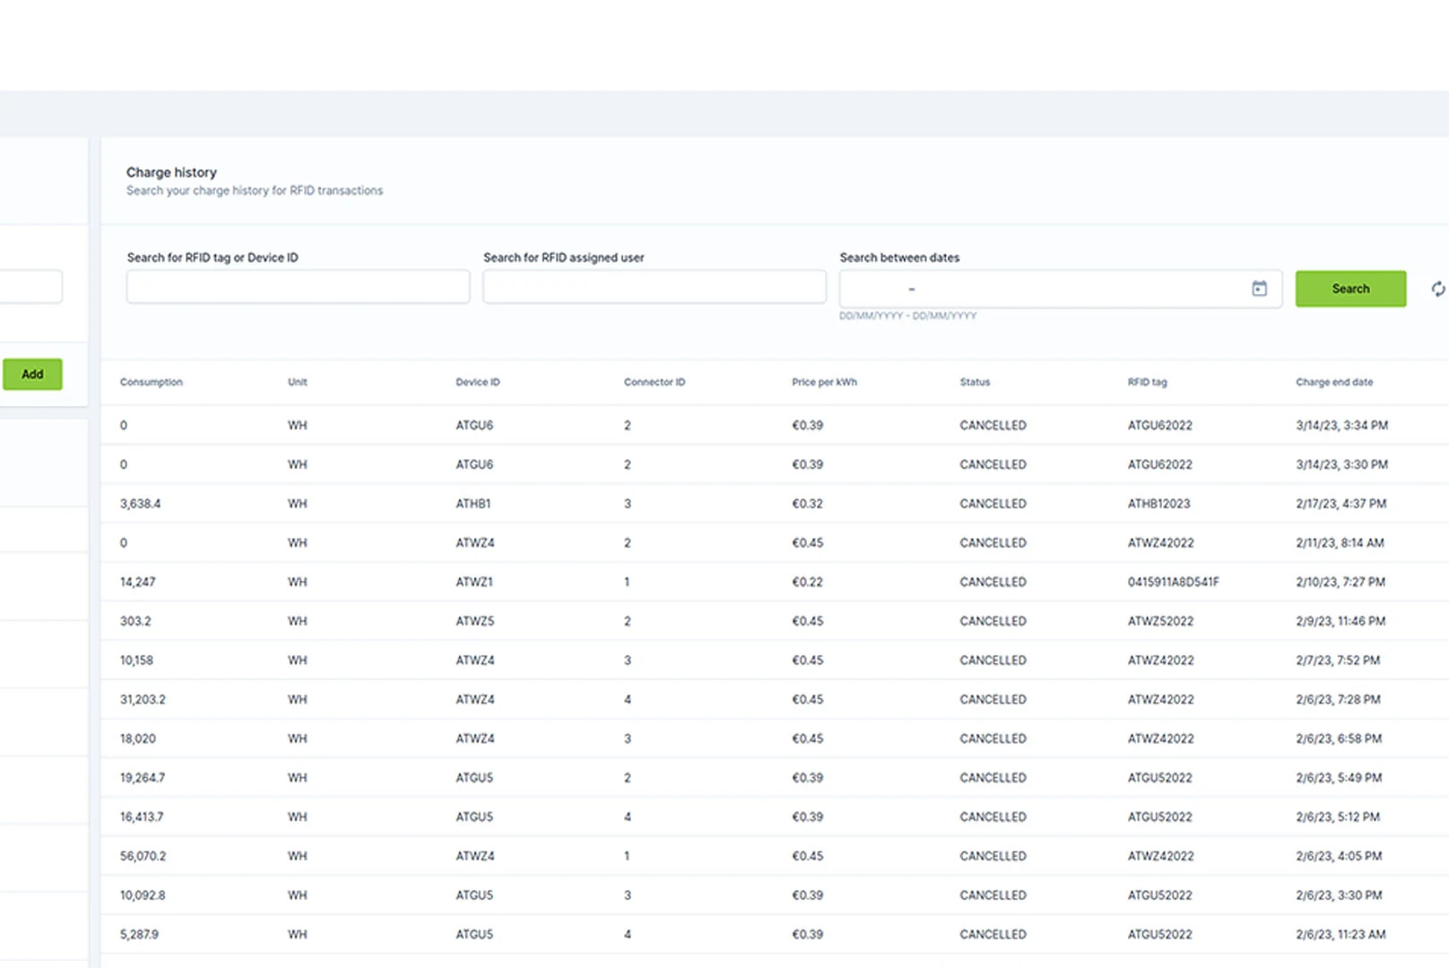Select the row with consumption 3,638.4
Screen dimensions: 1449x968
point(775,504)
